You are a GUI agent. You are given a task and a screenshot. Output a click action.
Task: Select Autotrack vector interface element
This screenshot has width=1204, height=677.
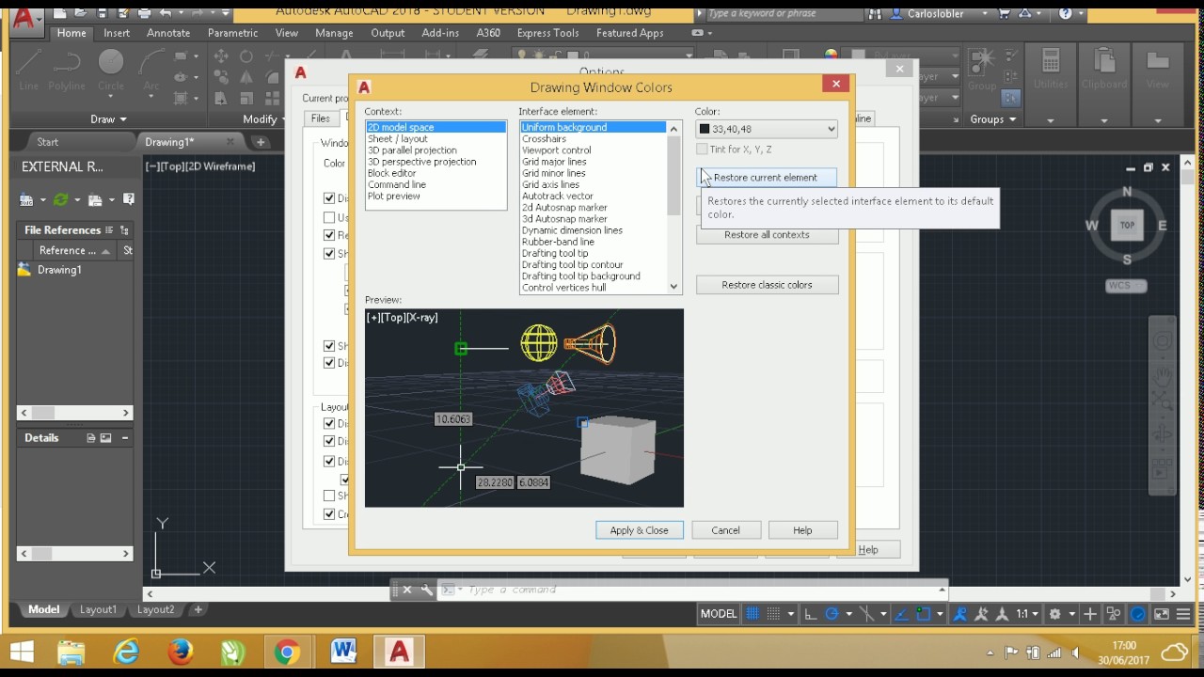(593, 196)
